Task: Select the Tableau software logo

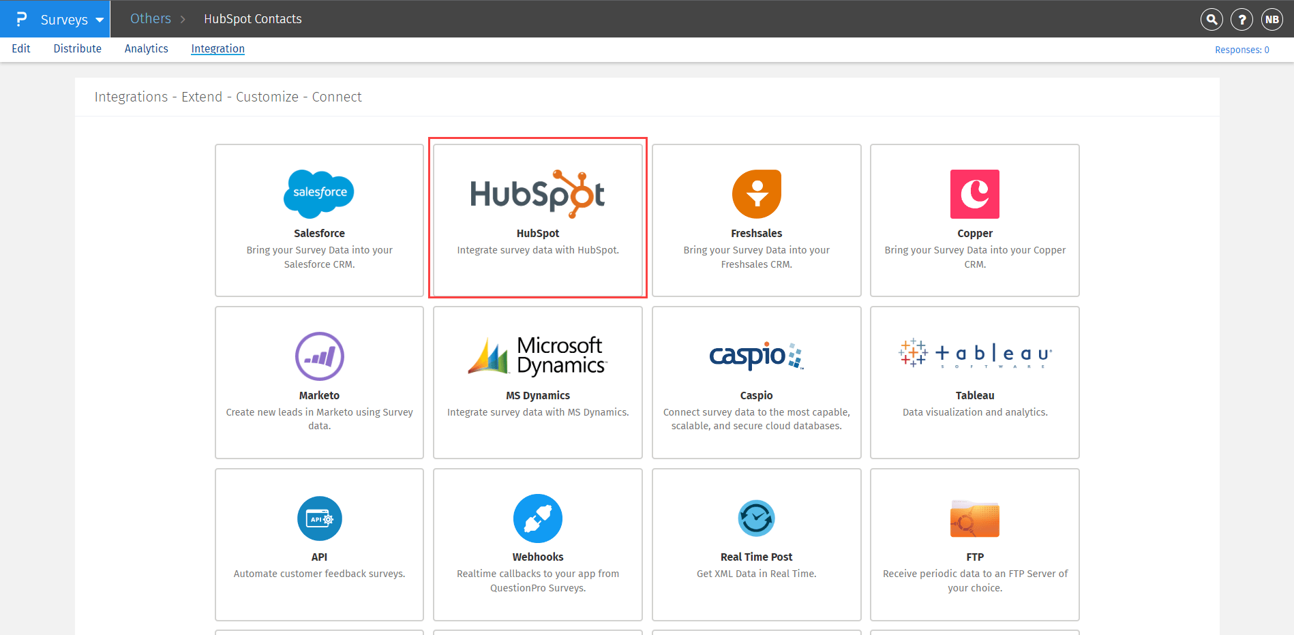Action: [x=974, y=354]
